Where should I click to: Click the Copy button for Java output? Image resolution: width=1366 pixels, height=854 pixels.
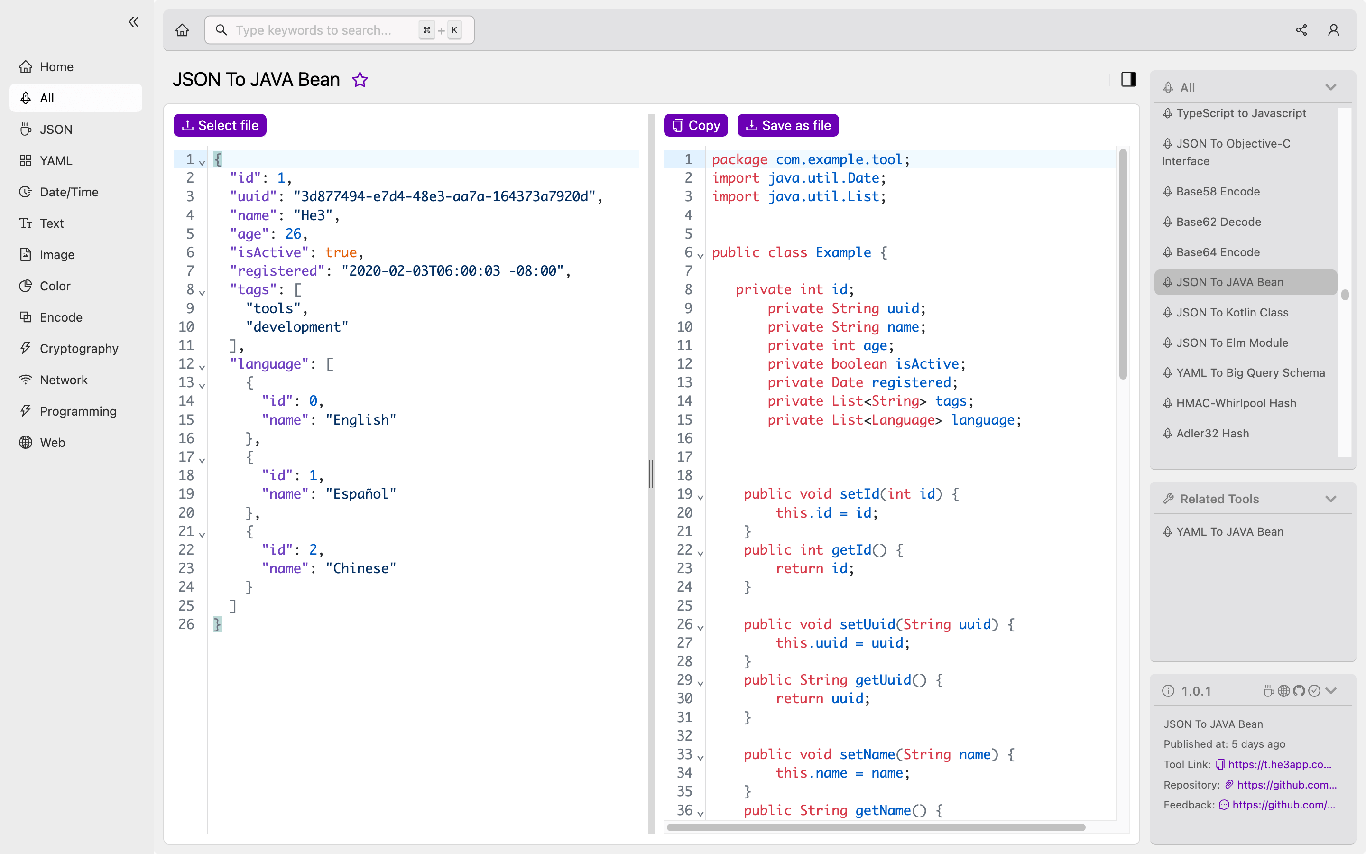pyautogui.click(x=694, y=125)
